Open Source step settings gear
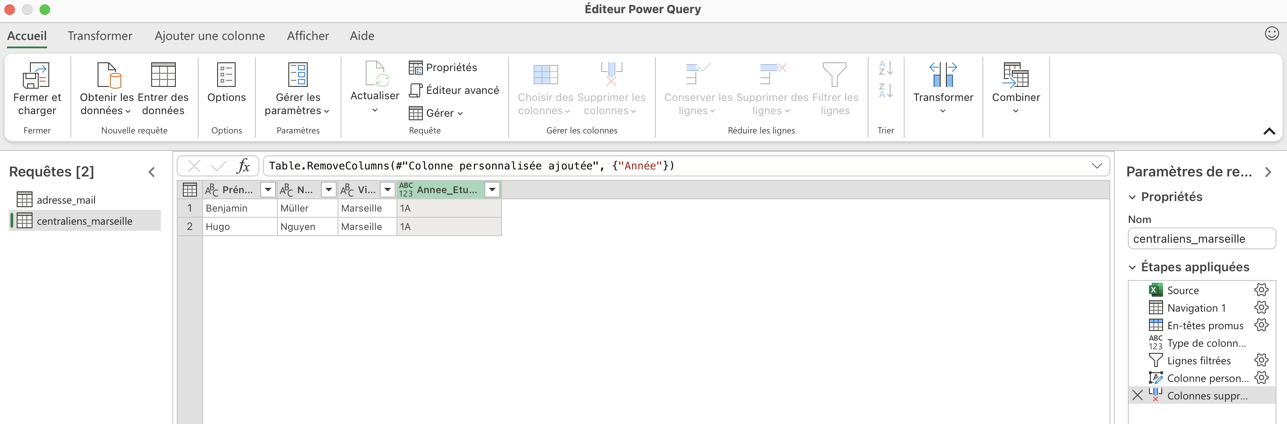The image size is (1287, 424). point(1262,290)
